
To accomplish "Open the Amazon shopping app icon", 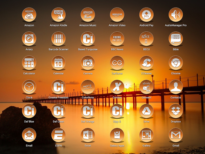I will click(29, 15).
